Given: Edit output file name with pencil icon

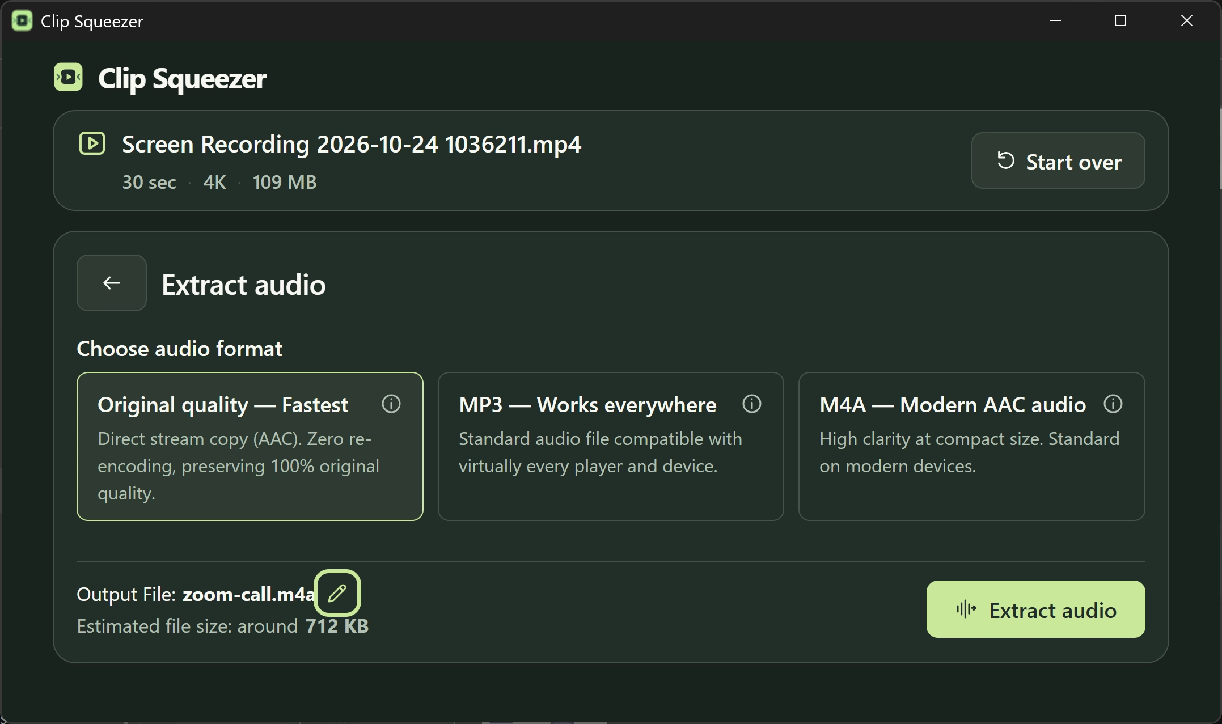Looking at the screenshot, I should coord(337,593).
